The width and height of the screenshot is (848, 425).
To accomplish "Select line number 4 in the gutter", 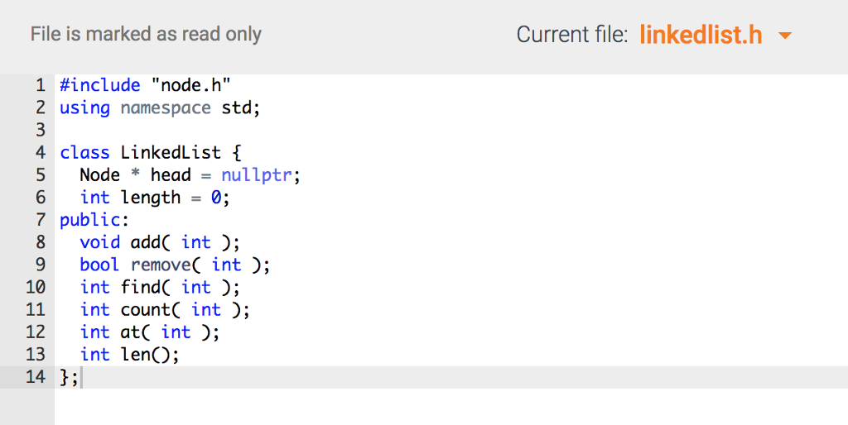I will [39, 153].
